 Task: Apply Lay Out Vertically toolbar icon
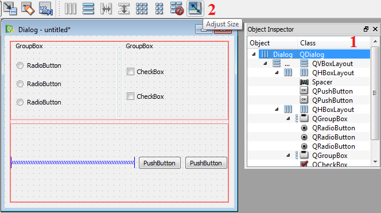point(88,9)
